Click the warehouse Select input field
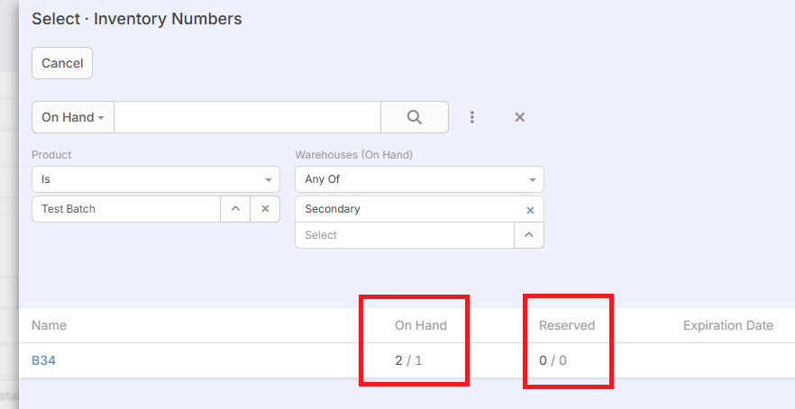795x409 pixels. [404, 235]
